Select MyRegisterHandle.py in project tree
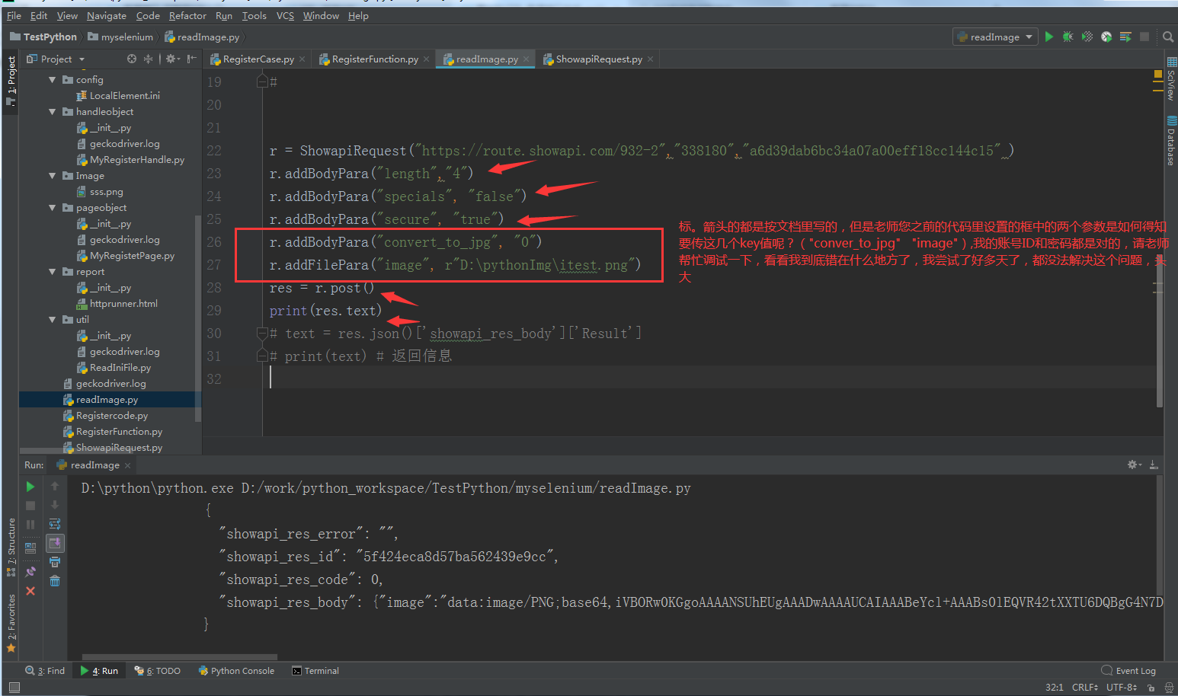 (x=130, y=160)
